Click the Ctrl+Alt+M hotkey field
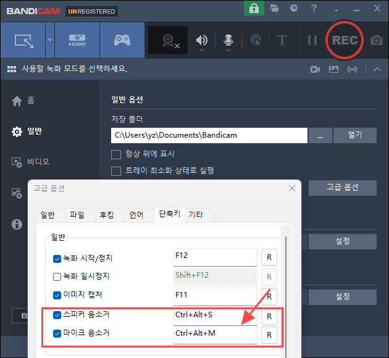This screenshot has width=389, height=358. [215, 335]
